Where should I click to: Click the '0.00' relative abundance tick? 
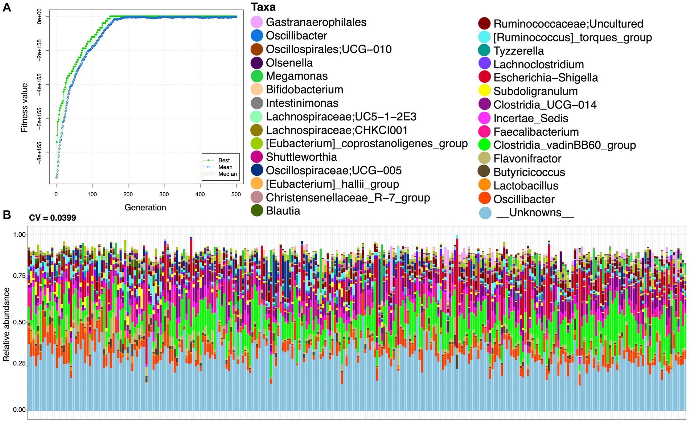[x=19, y=410]
